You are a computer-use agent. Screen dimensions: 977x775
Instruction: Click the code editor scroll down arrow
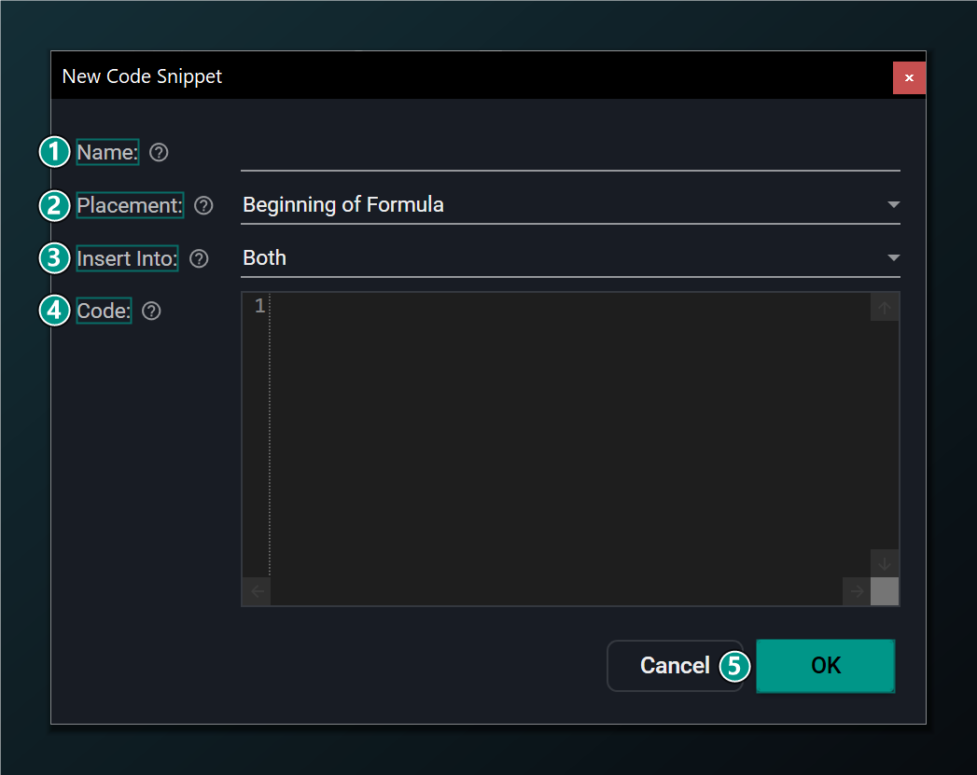[885, 564]
